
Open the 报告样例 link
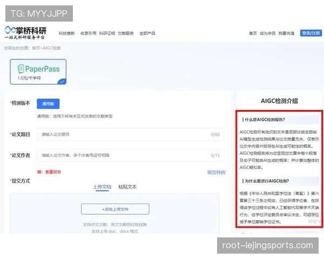point(217,172)
